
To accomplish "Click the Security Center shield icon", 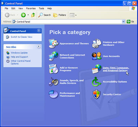I will 96,94.
